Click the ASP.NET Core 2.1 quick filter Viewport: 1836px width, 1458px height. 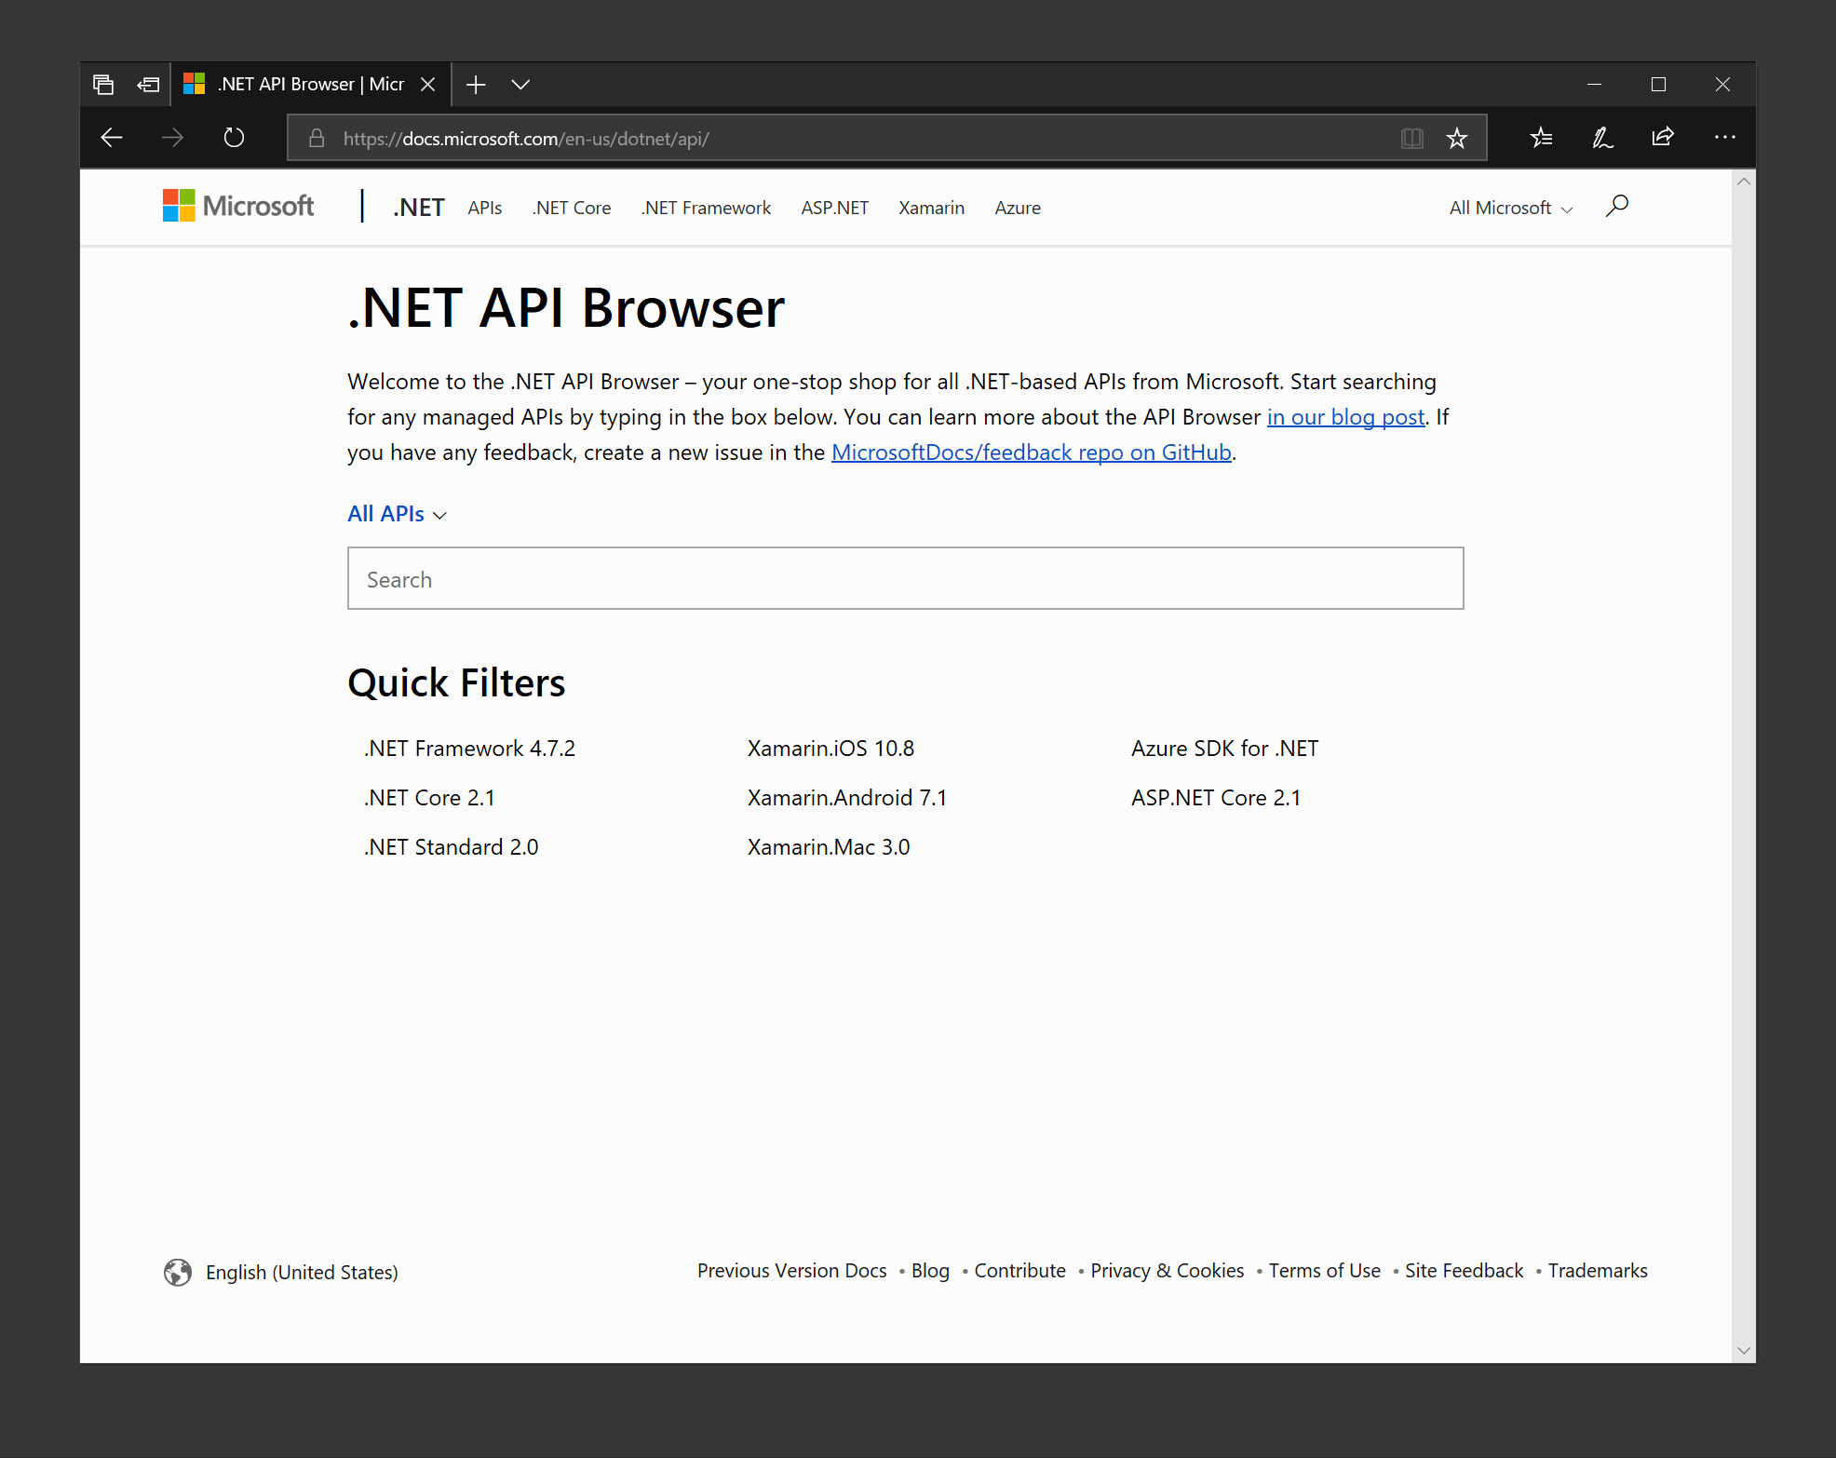coord(1215,796)
